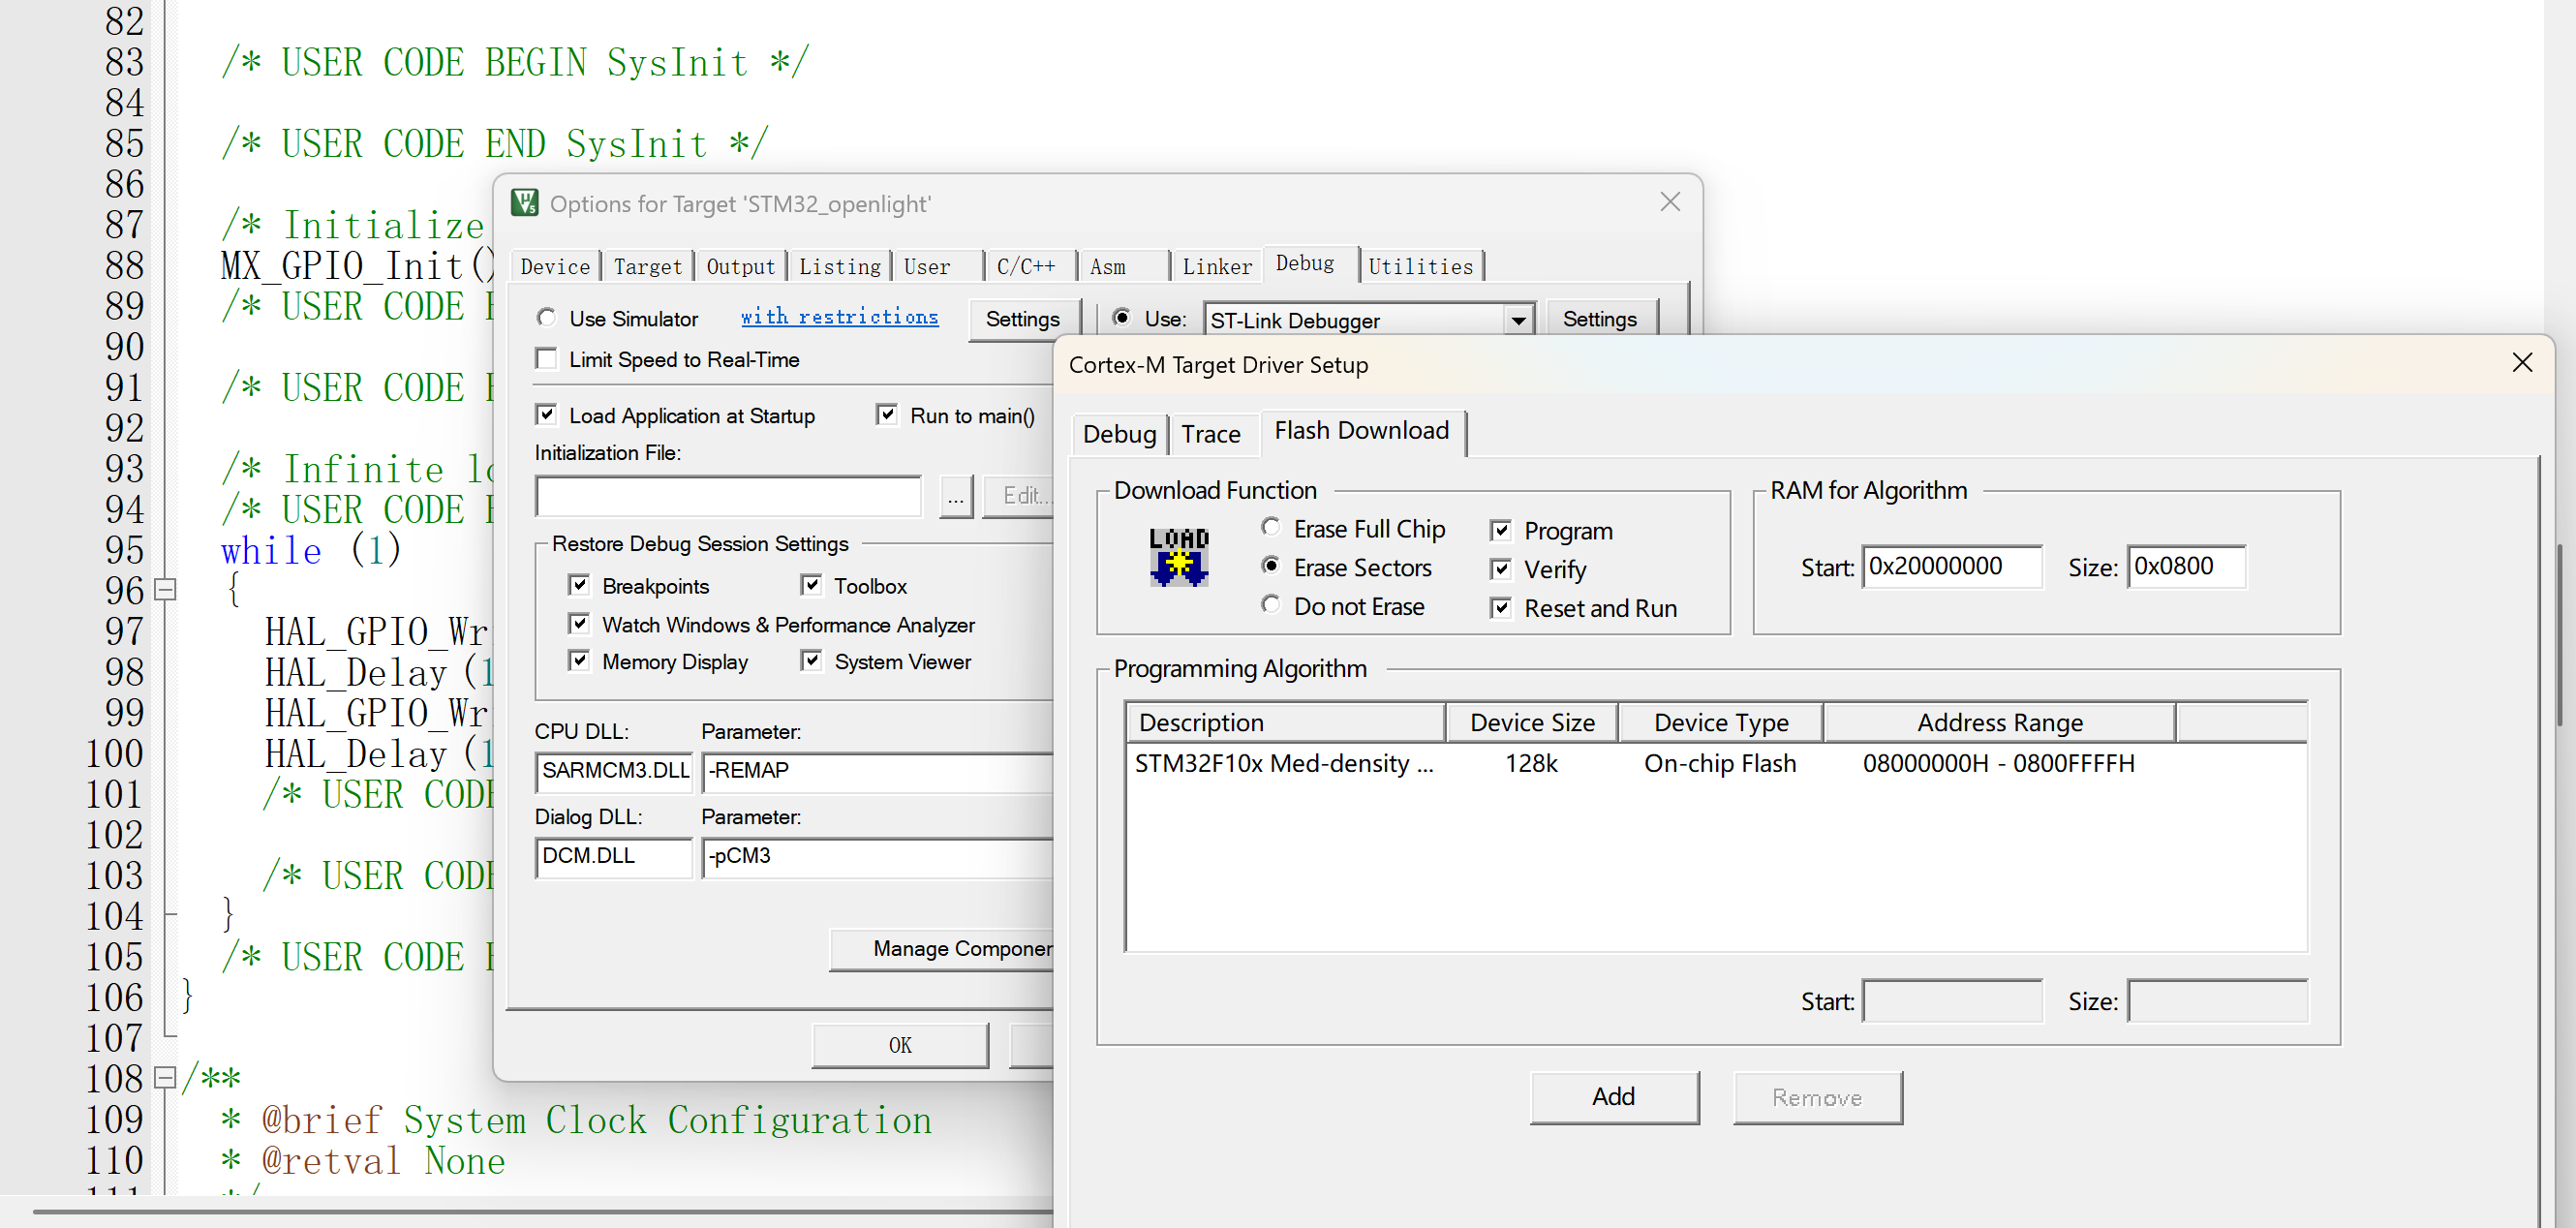This screenshot has width=2576, height=1228.
Task: Click CPU DLL SARMCM3.DLL field
Action: 614,771
